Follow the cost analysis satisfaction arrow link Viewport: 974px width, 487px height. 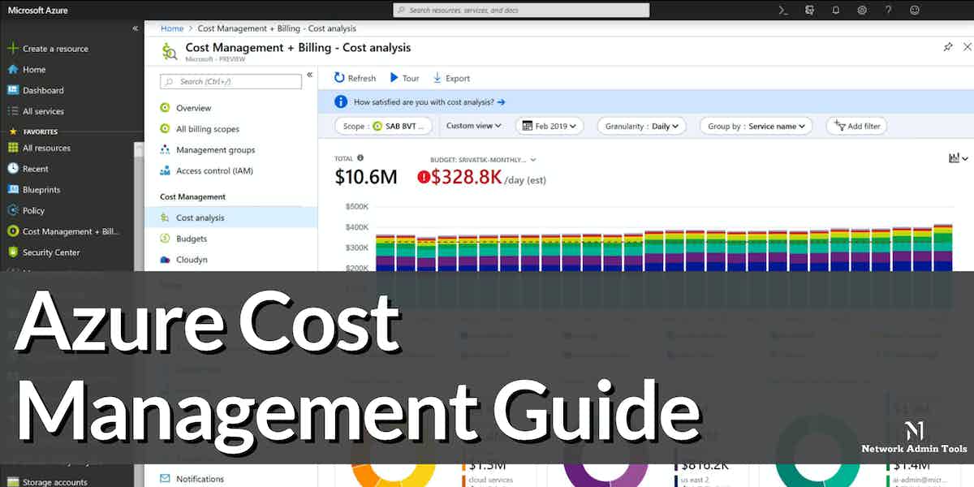502,102
